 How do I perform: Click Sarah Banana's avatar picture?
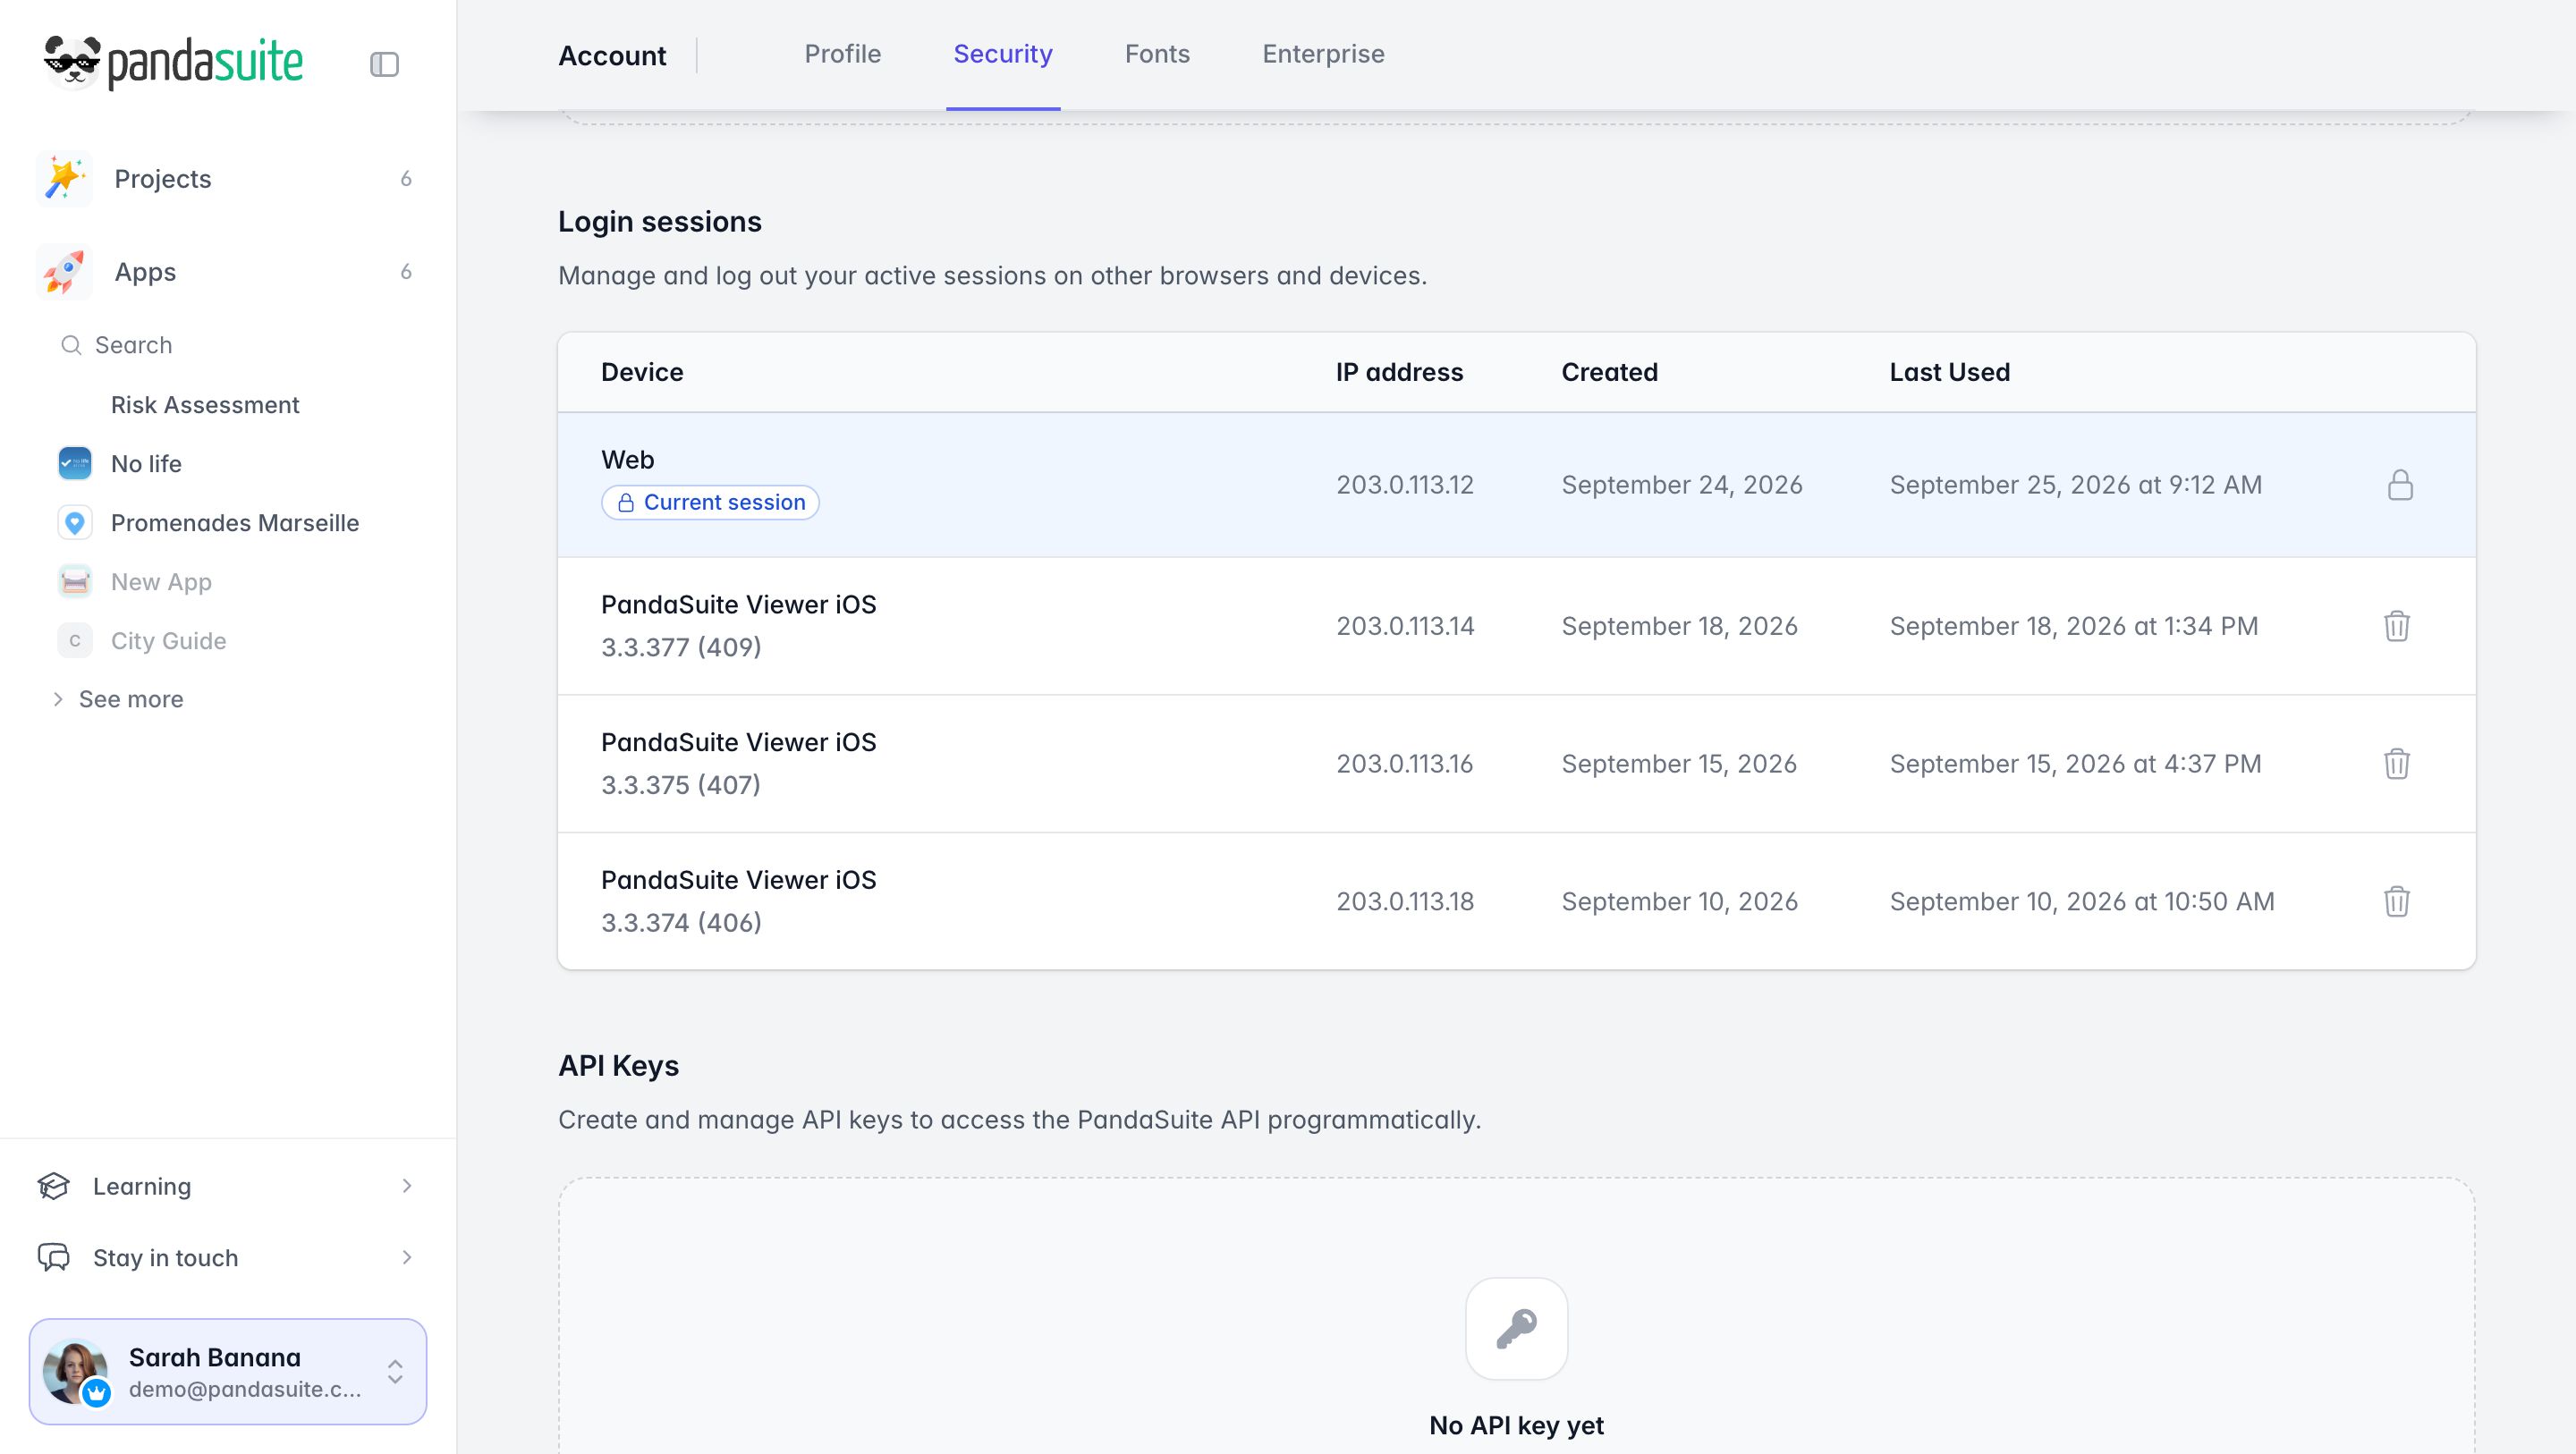(75, 1371)
